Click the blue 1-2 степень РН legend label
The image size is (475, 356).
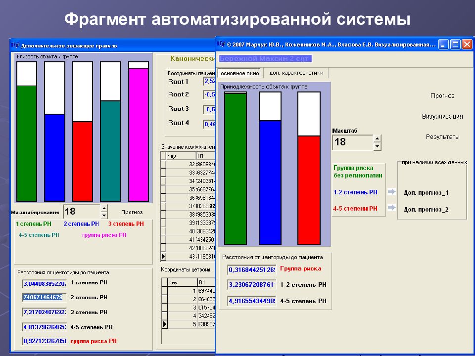[x=355, y=192]
